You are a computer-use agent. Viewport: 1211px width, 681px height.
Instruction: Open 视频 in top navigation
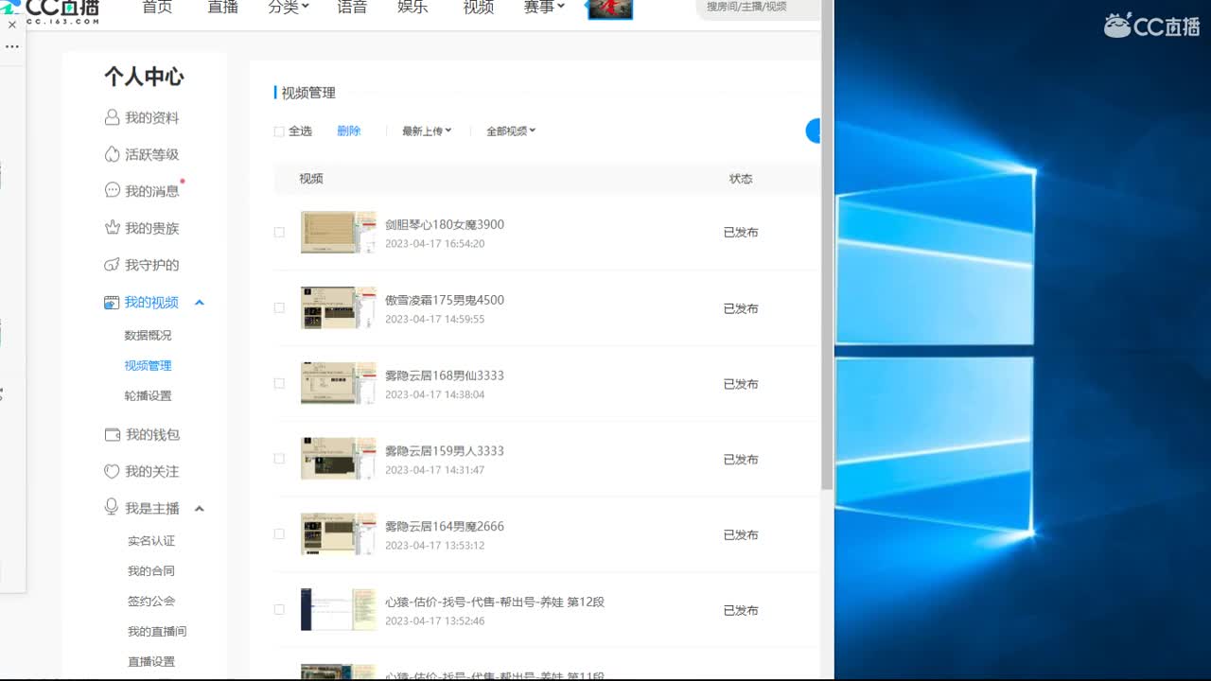(479, 8)
